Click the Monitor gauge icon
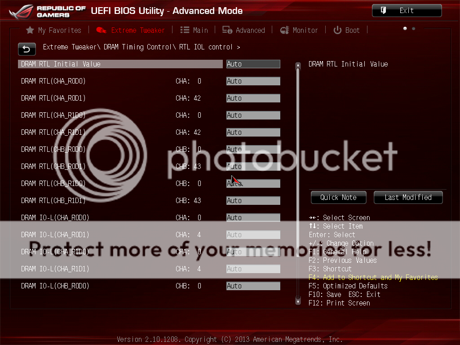 point(284,31)
